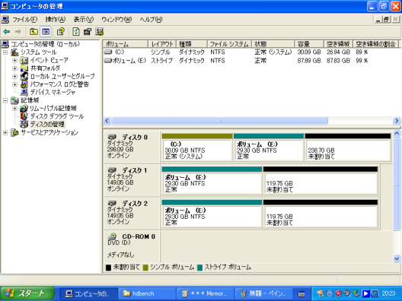Screen dimensions: 402x301
Task: Sort by the 空き領域 column header
Action: [338, 44]
